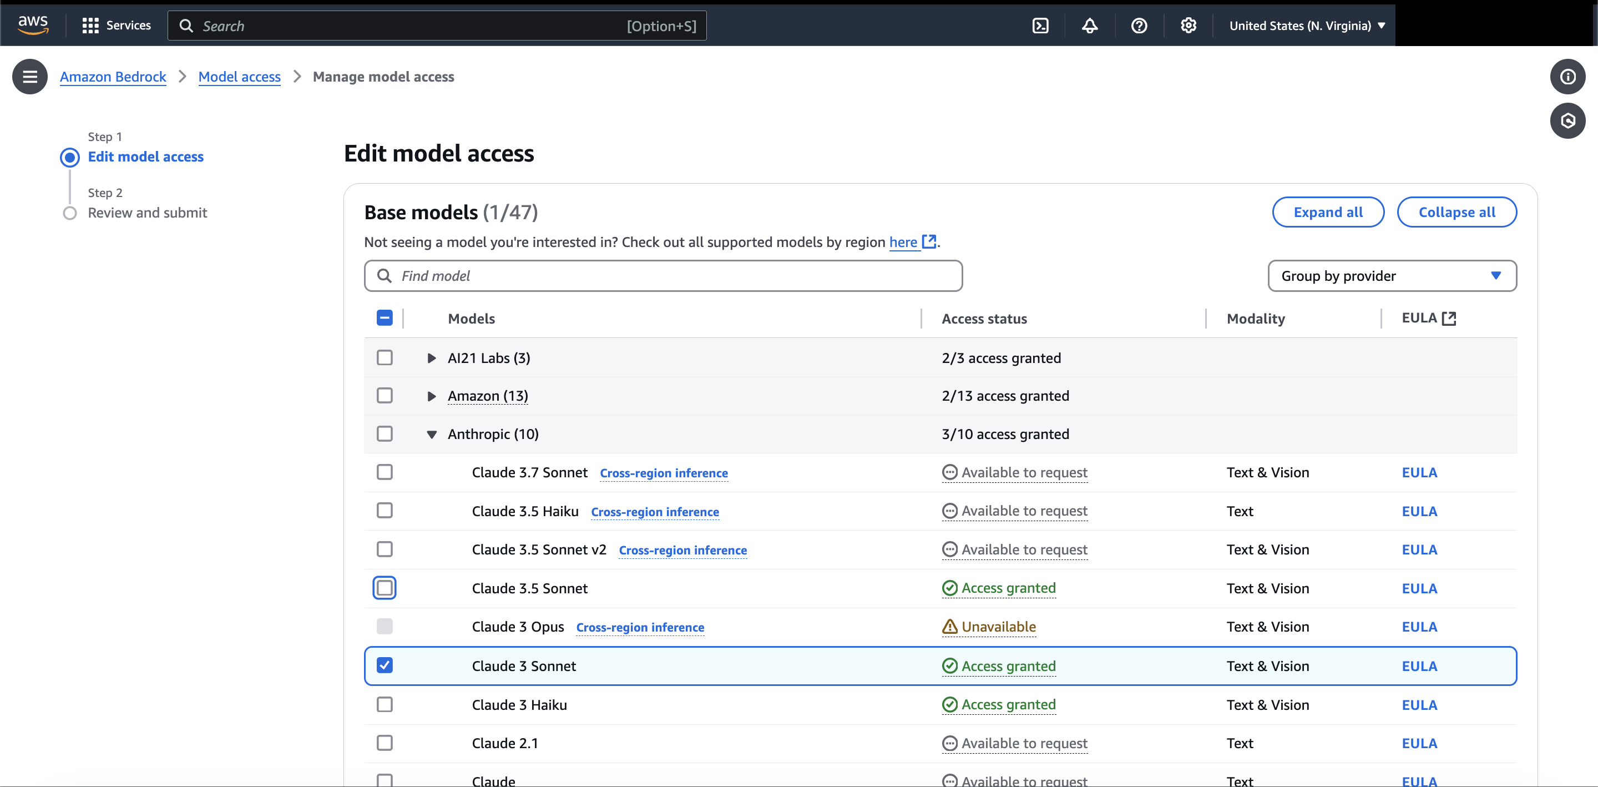Open Amazon Bedrock breadcrumb link
This screenshot has width=1598, height=787.
[113, 77]
